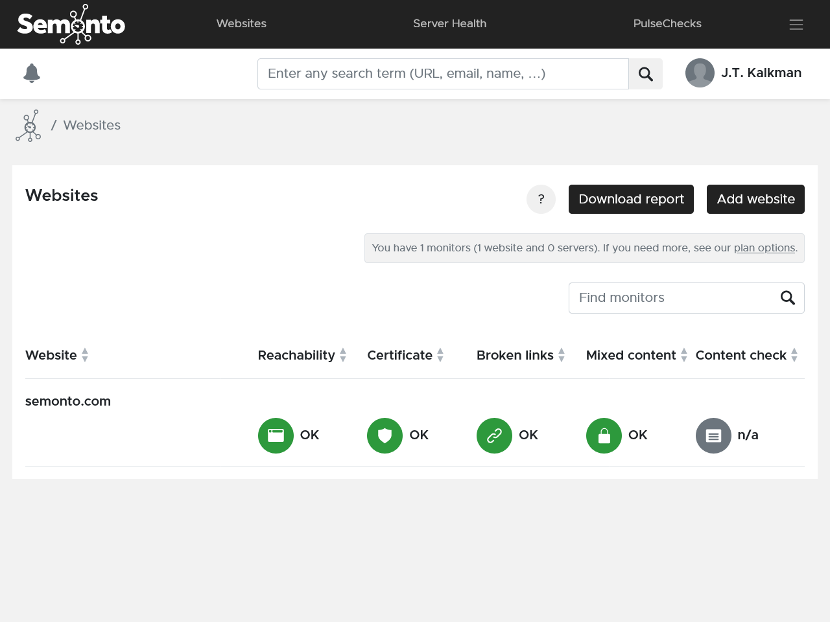This screenshot has height=622, width=830.
Task: Click the Mixed content column header label
Action: tap(631, 355)
